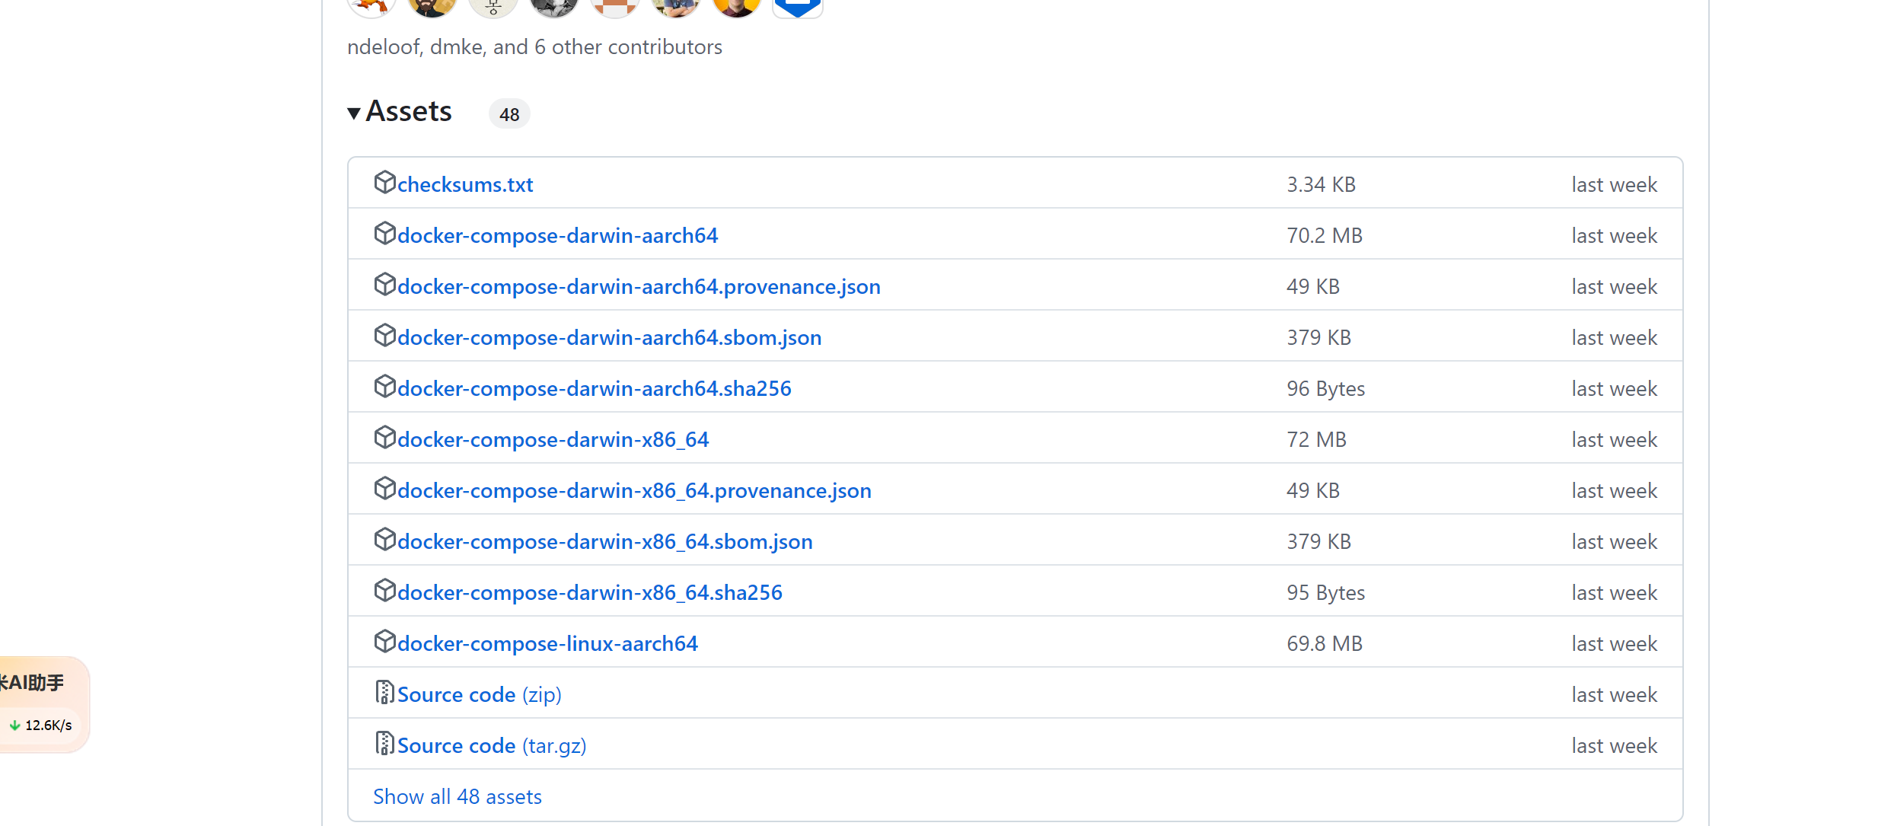Click package icon beside checksums.txt

coord(384,183)
